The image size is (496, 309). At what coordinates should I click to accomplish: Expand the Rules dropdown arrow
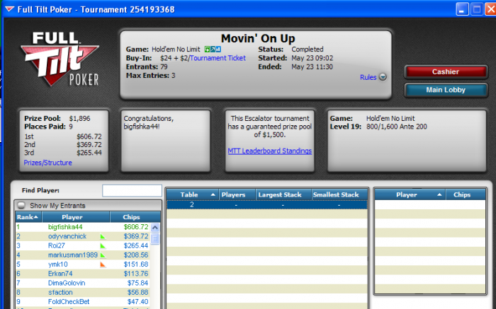pyautogui.click(x=383, y=77)
